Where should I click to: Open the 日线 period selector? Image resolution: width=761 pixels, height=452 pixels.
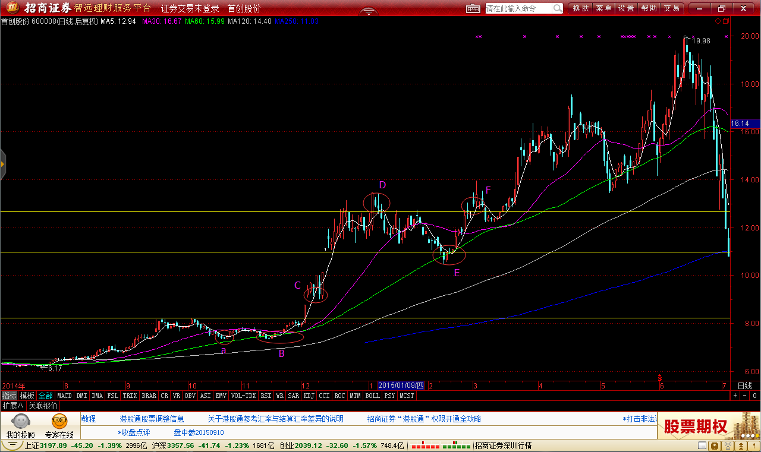(x=745, y=385)
